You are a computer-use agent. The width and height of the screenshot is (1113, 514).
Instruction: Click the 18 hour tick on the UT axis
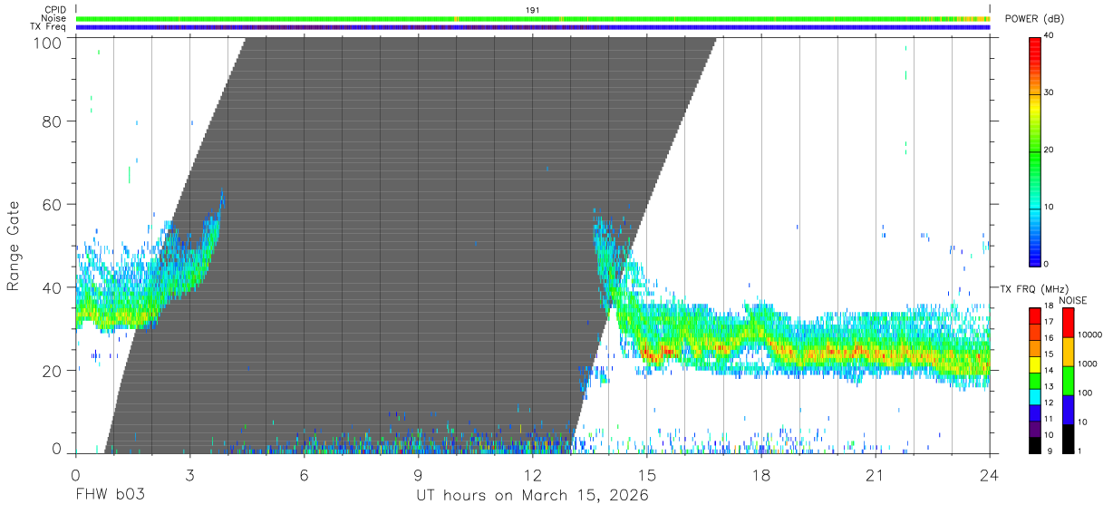coord(761,475)
